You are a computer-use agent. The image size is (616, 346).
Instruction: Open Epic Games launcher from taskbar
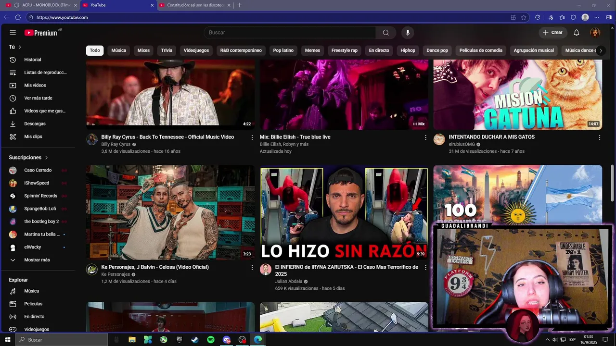(x=179, y=340)
